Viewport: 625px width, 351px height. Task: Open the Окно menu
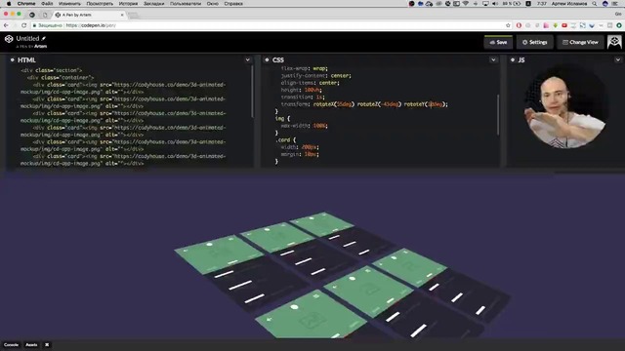click(213, 4)
